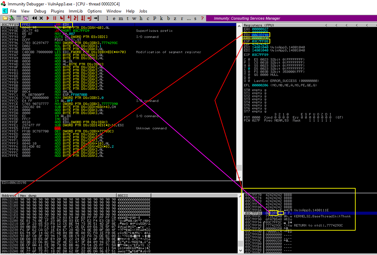The image size is (377, 255).
Task: Show Breakpoints via the 'b' button
Action: click(168, 18)
